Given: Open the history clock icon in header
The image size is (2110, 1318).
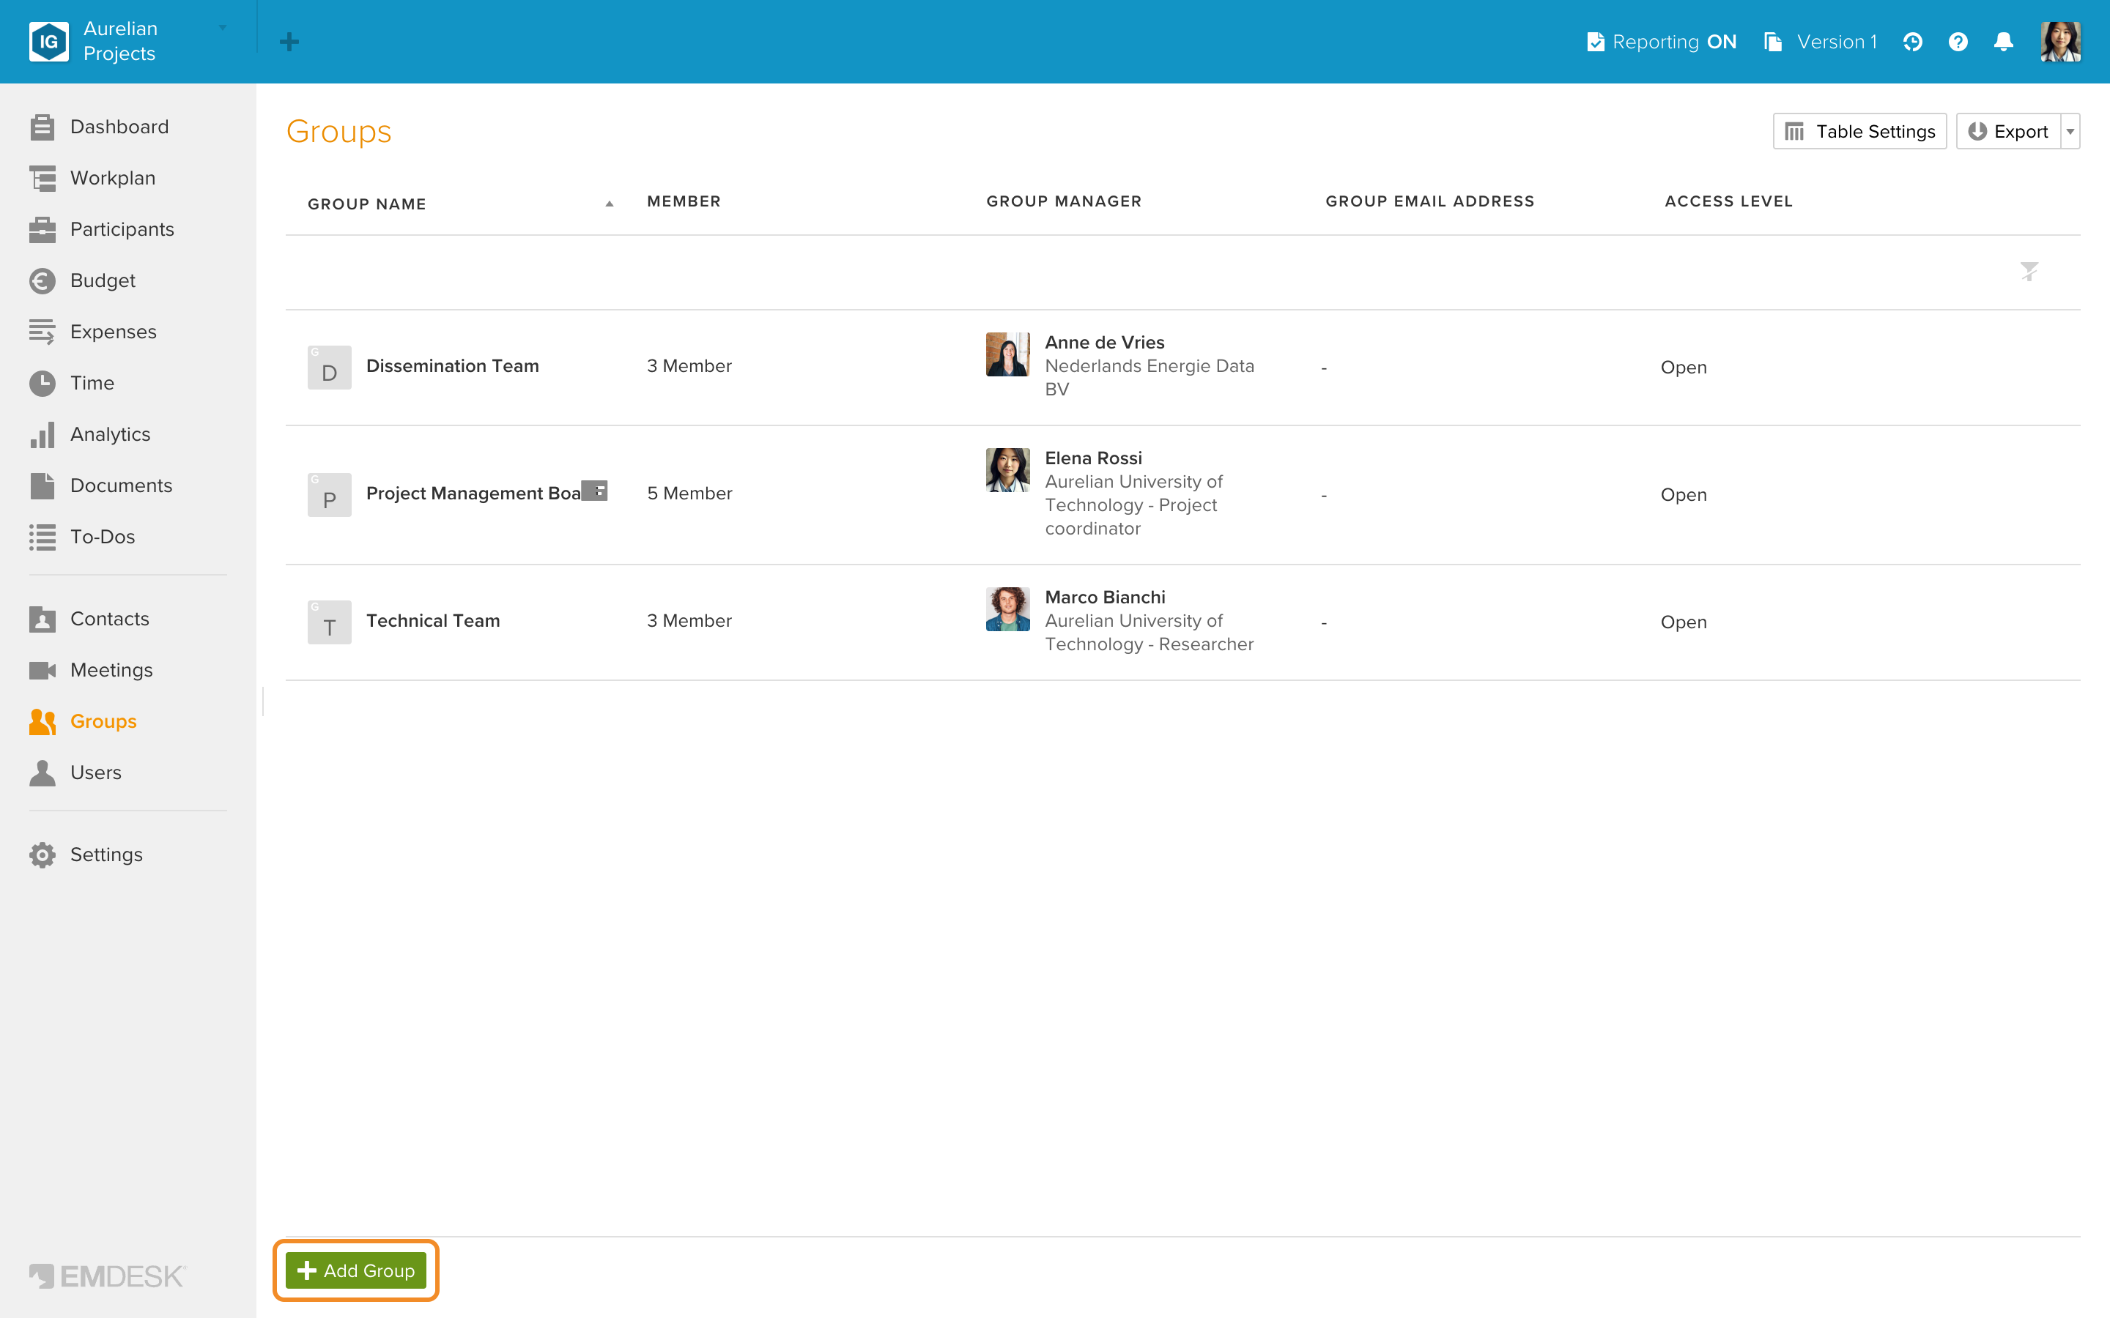Looking at the screenshot, I should pos(1912,42).
